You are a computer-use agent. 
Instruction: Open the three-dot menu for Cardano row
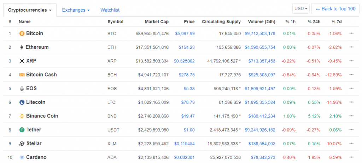pyautogui.click(x=351, y=157)
